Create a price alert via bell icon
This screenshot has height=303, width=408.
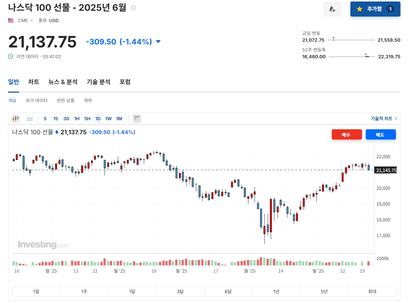tap(332, 9)
